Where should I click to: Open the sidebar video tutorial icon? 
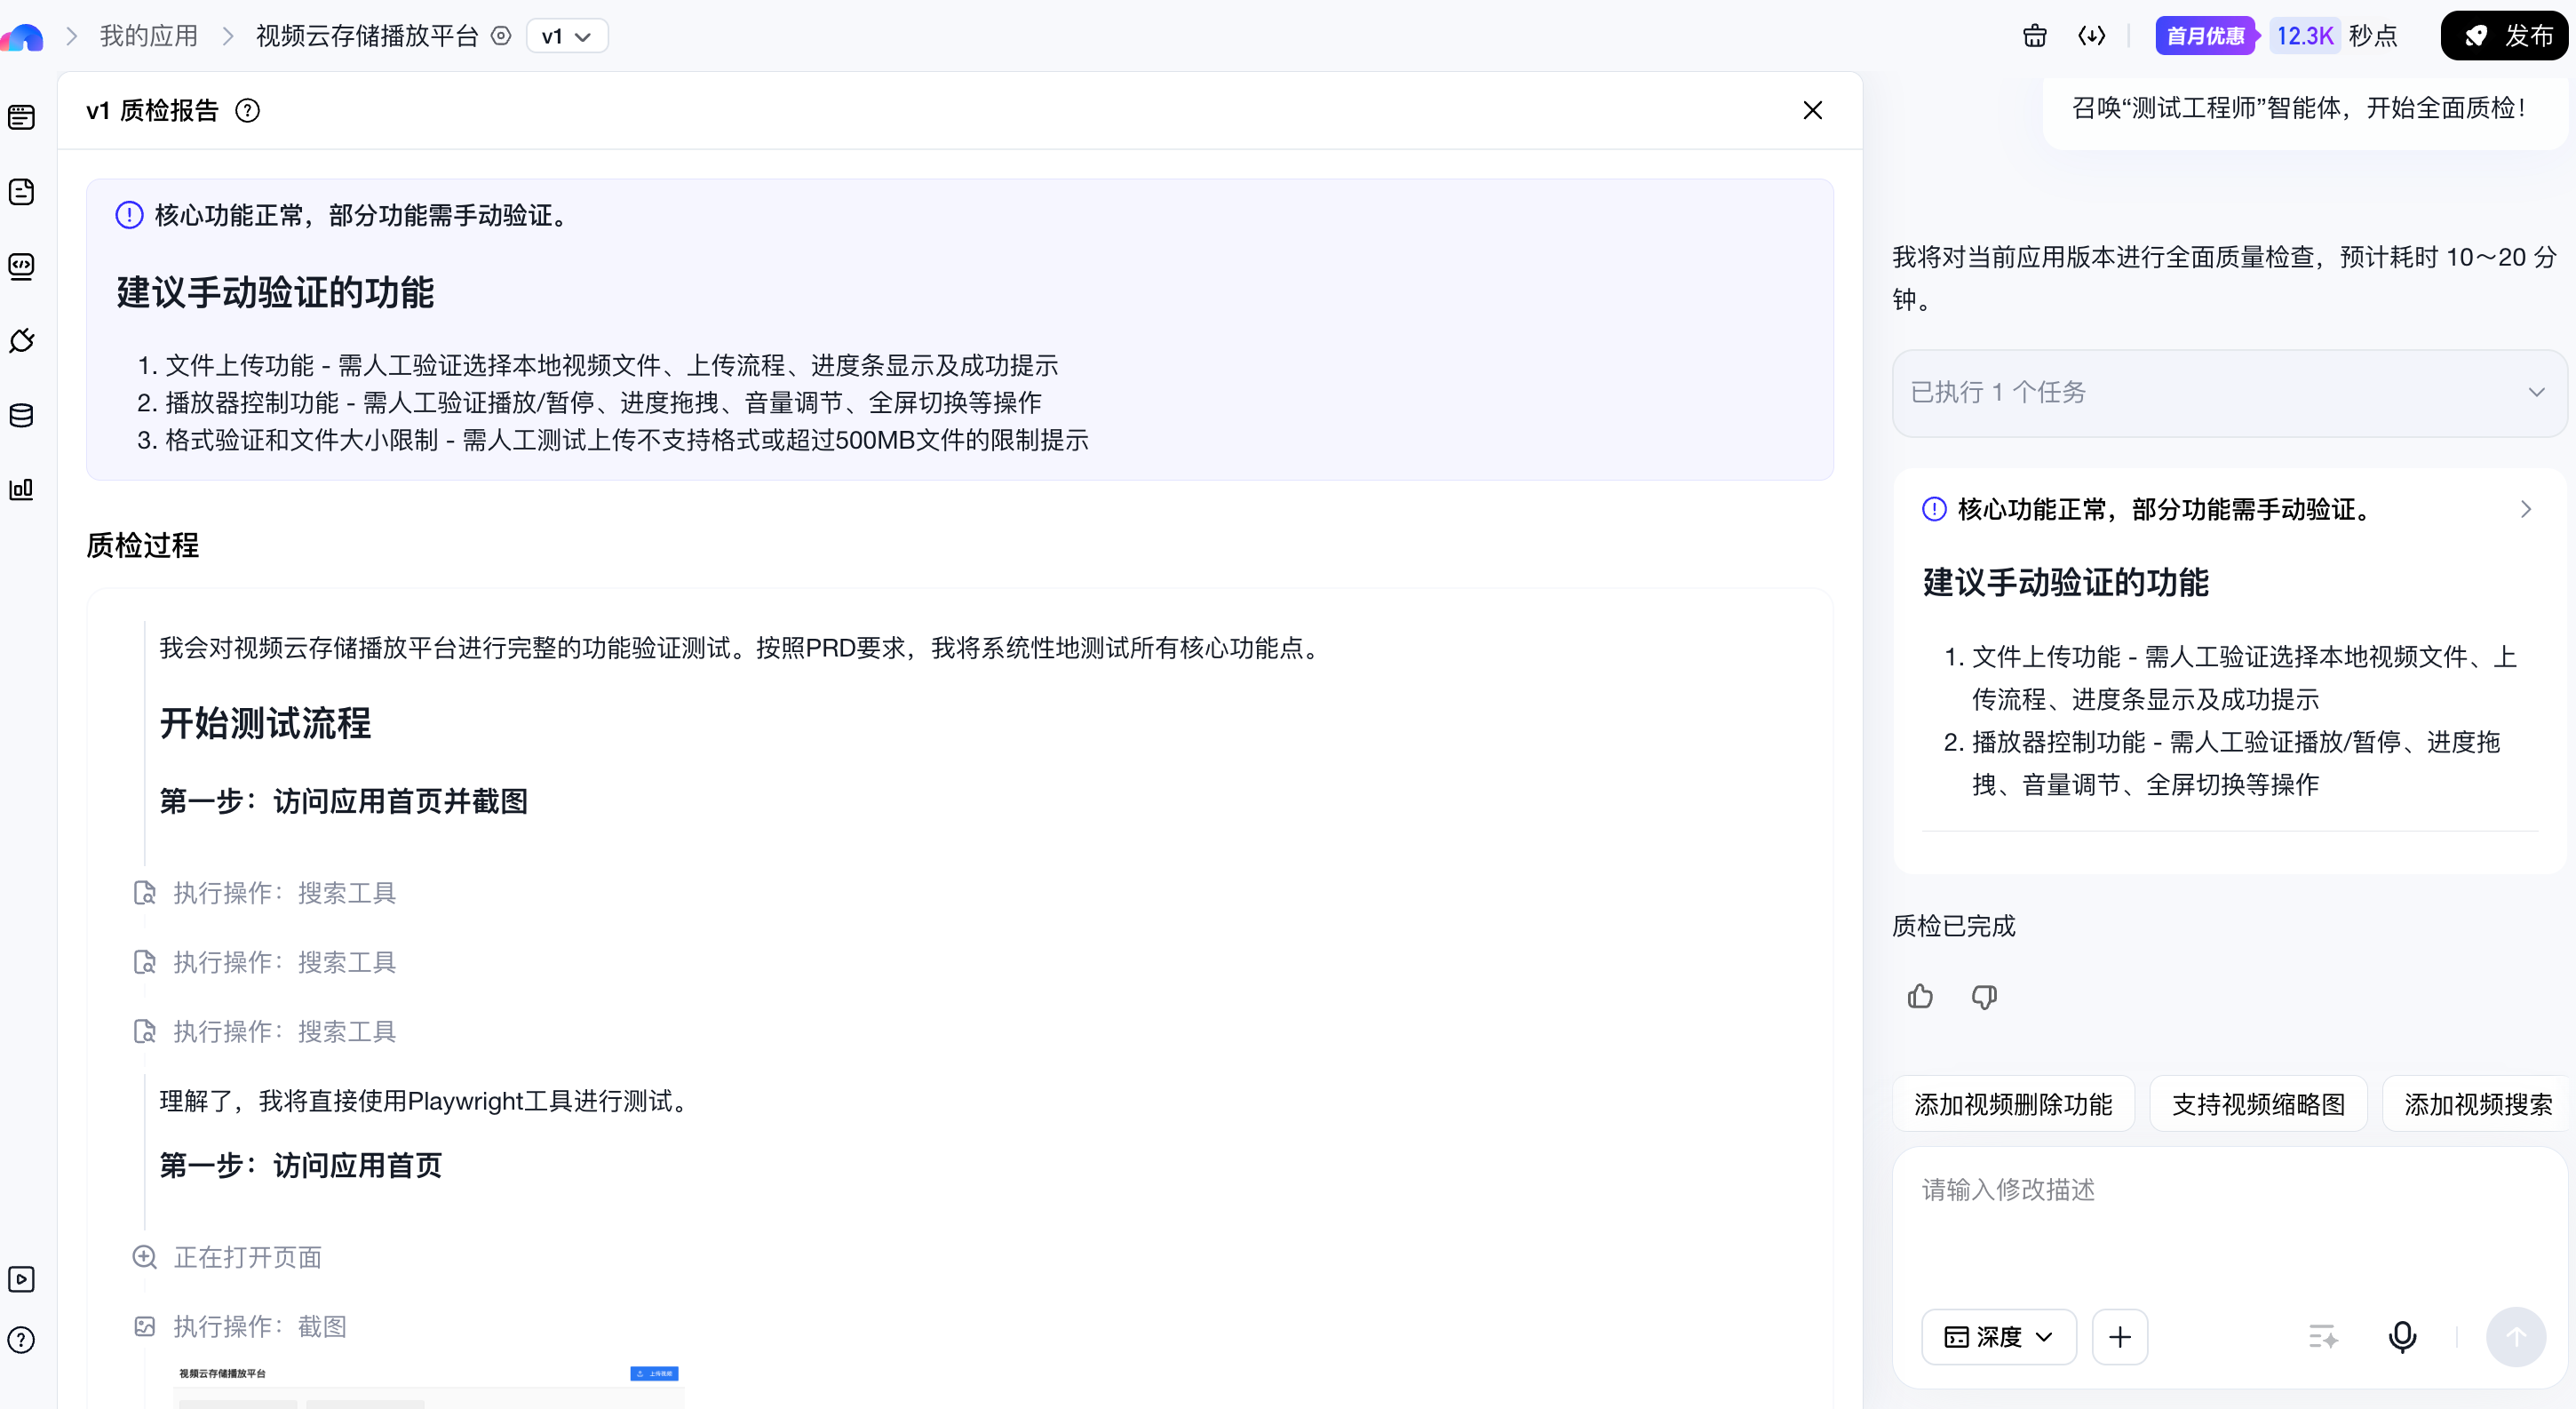coord(21,1279)
